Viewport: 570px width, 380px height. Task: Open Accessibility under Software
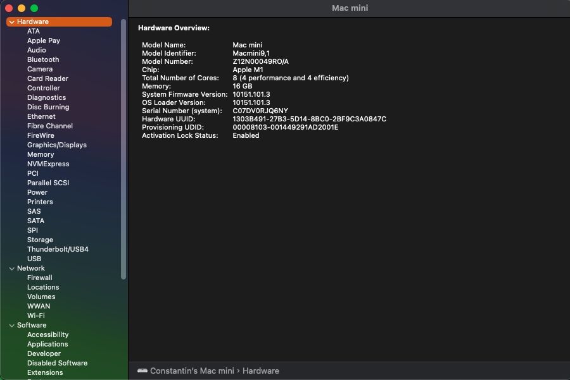click(x=47, y=334)
